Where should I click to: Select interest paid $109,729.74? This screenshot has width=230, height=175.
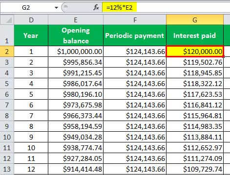[195, 169]
